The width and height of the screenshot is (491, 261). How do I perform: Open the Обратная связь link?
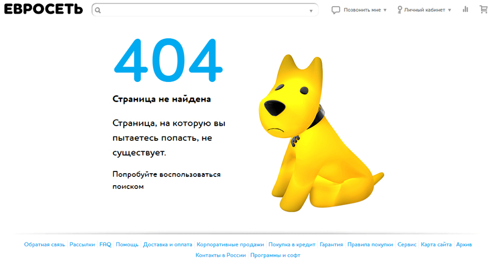coord(44,245)
